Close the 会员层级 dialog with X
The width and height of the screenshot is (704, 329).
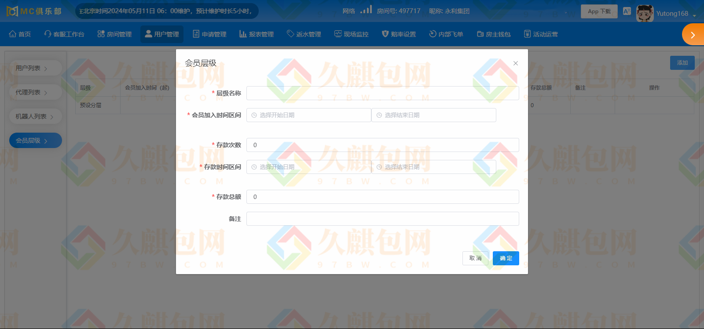pos(516,63)
